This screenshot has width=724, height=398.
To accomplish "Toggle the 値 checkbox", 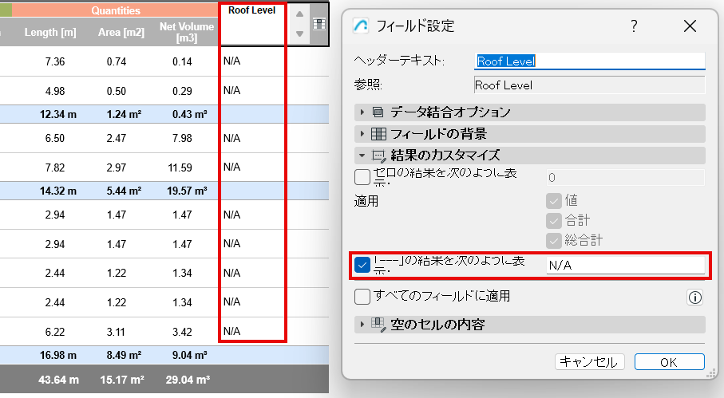I will [554, 201].
